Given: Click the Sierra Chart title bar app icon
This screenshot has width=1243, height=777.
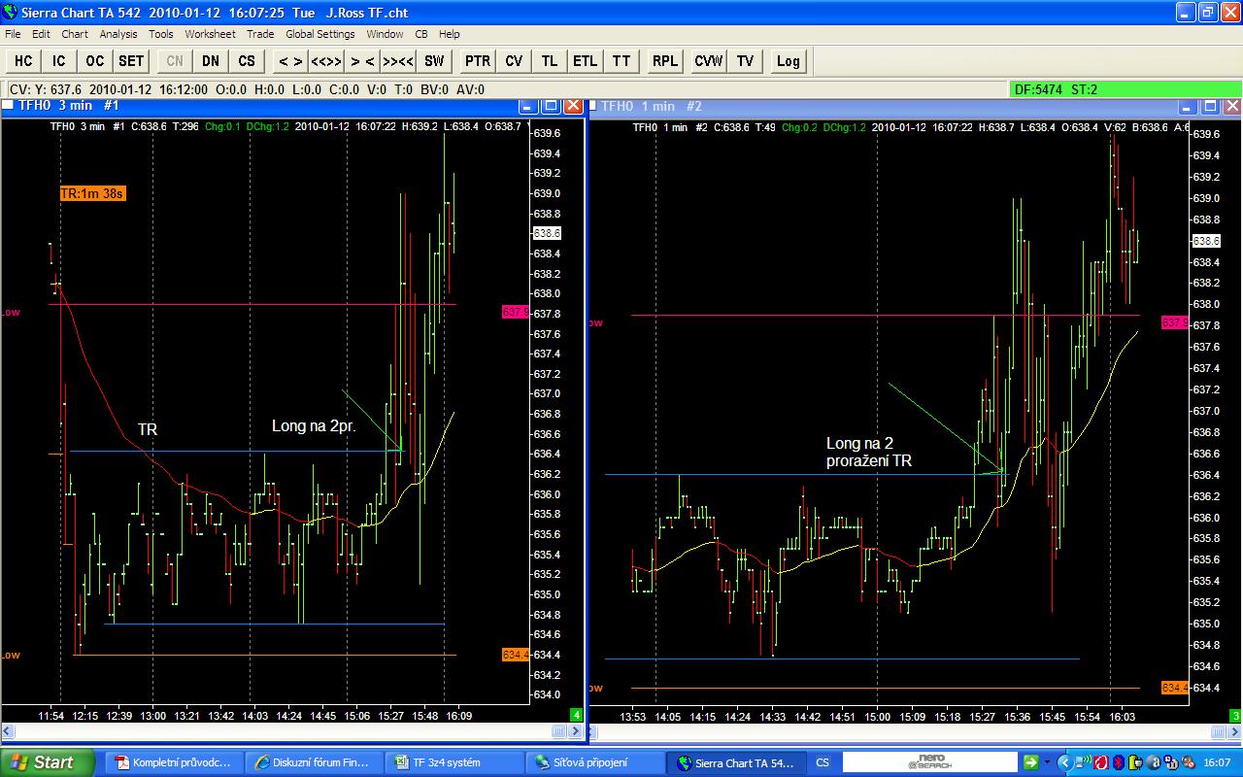Looking at the screenshot, I should coord(10,13).
